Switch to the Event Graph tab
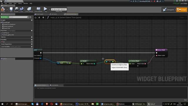The height and width of the screenshot is (106, 188). tap(40, 14)
